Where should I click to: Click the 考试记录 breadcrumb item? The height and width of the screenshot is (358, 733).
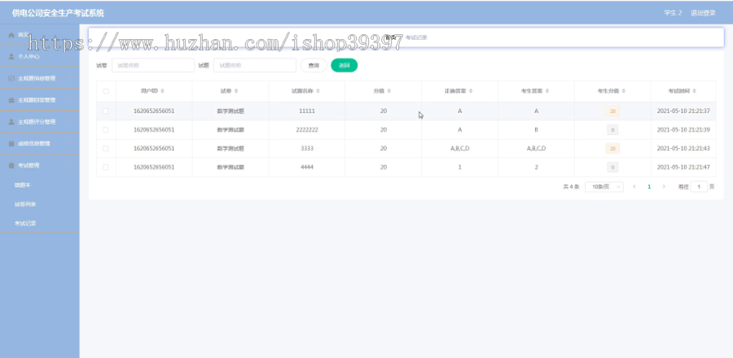click(x=416, y=37)
